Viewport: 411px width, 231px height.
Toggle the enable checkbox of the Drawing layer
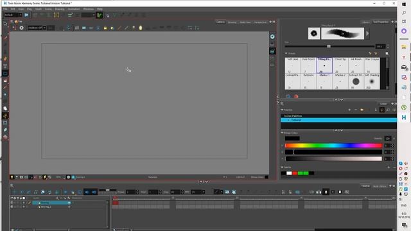pos(12,203)
